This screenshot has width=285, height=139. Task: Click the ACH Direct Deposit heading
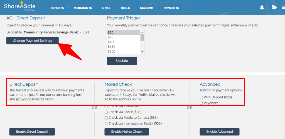tap(26, 18)
